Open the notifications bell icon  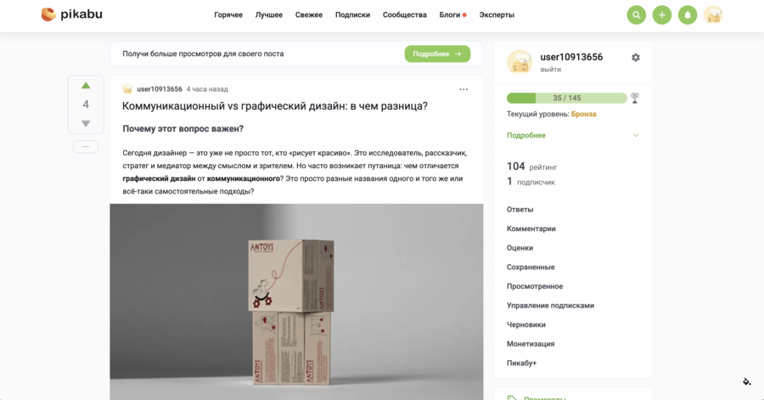click(x=688, y=15)
